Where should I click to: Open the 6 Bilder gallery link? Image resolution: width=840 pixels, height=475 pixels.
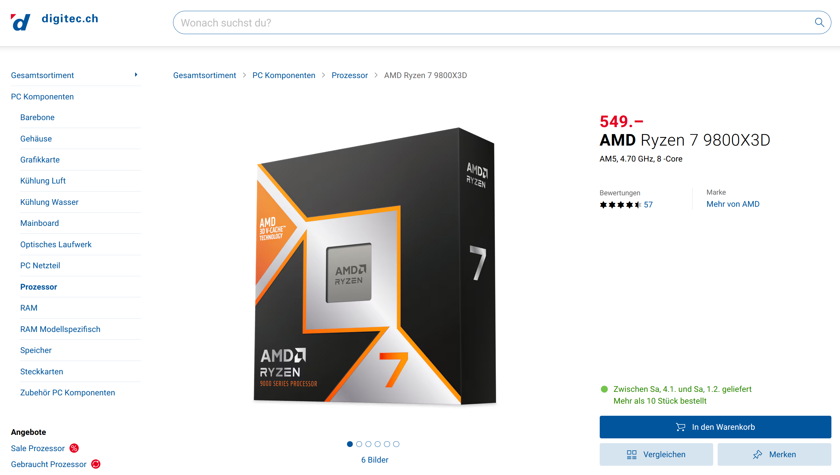(374, 460)
